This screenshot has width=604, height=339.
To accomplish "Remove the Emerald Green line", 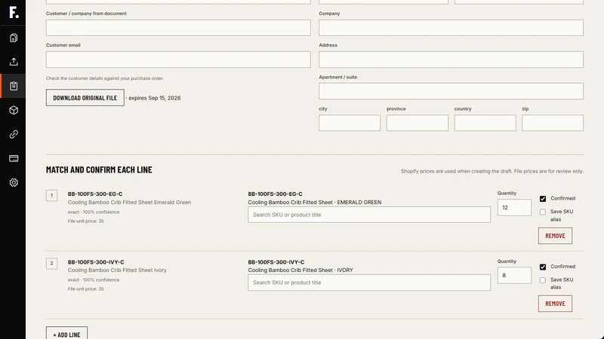I will point(555,236).
